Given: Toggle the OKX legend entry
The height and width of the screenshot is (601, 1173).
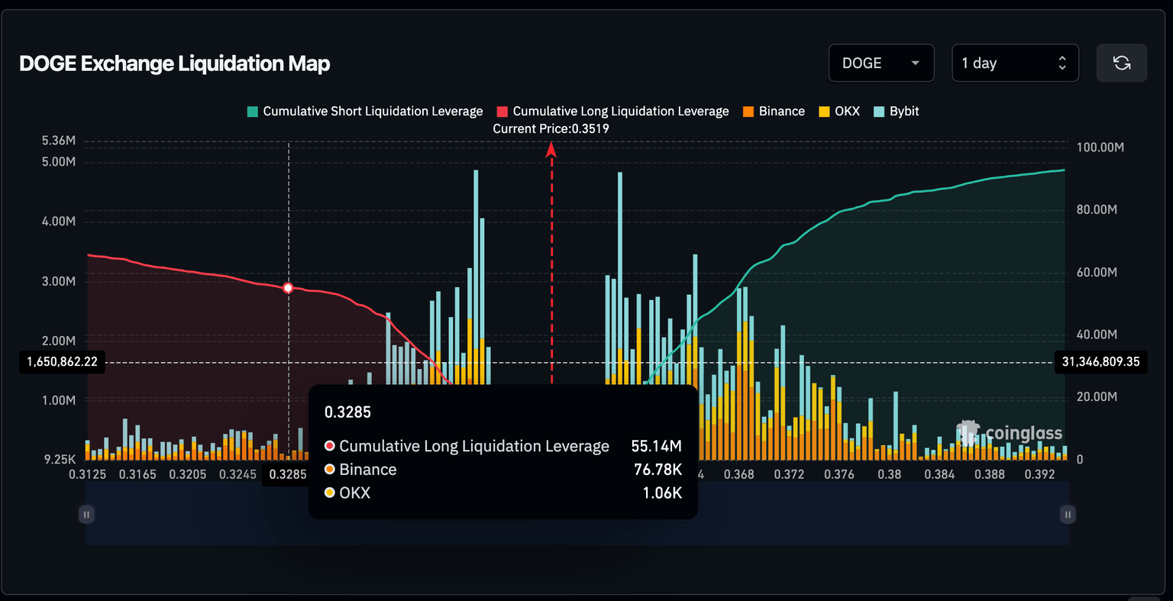Looking at the screenshot, I should 839,111.
